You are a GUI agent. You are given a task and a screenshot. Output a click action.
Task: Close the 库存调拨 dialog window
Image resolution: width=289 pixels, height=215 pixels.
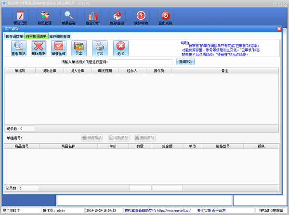(279, 29)
